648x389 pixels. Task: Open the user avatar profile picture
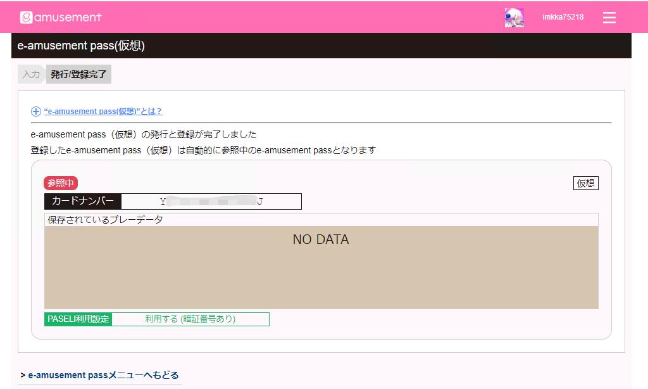(x=514, y=18)
